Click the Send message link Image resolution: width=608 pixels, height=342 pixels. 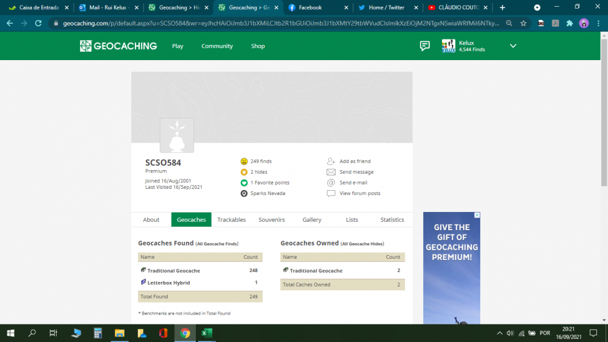[356, 172]
